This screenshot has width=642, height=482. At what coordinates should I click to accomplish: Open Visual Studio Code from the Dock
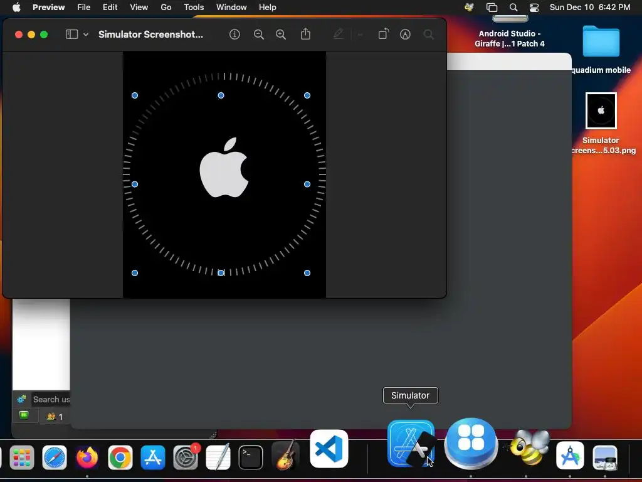tap(329, 449)
